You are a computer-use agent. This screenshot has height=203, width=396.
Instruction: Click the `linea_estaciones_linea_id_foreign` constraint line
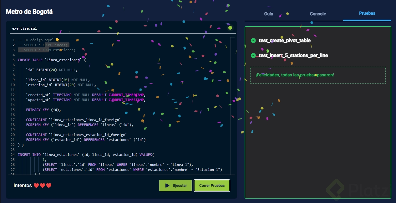73,120
